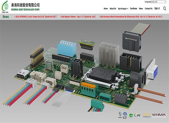Click the search magnifier icon
169x123 pixels.
pos(165,9)
